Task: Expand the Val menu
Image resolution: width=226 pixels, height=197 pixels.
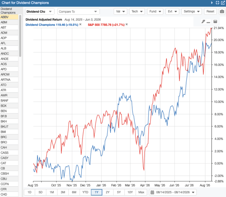Action: click(120, 12)
